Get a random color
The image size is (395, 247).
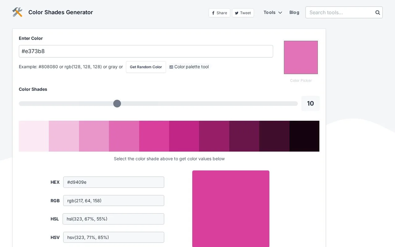click(146, 67)
